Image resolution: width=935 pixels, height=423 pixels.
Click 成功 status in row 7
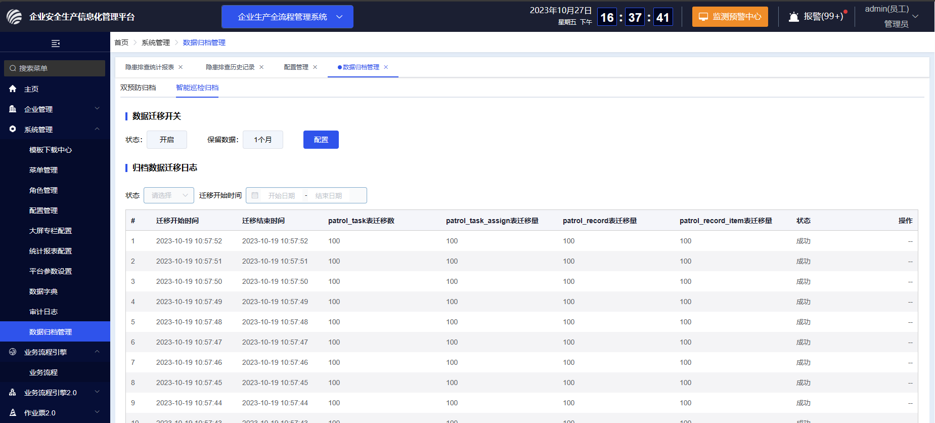coord(804,362)
